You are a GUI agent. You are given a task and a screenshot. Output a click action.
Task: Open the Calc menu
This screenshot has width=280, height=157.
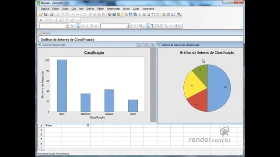point(74,9)
